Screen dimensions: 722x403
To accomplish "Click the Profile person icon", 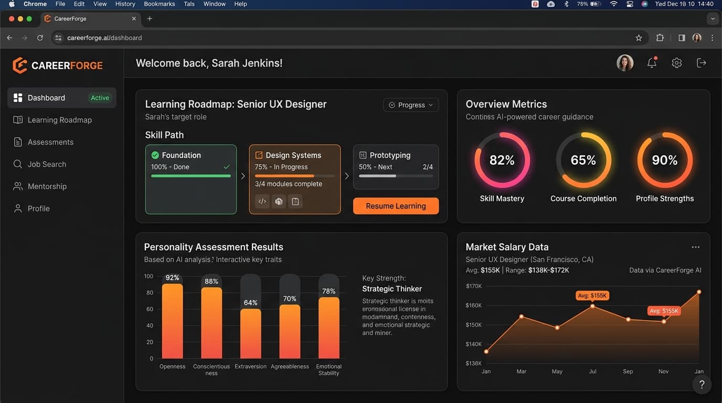I will coord(18,208).
